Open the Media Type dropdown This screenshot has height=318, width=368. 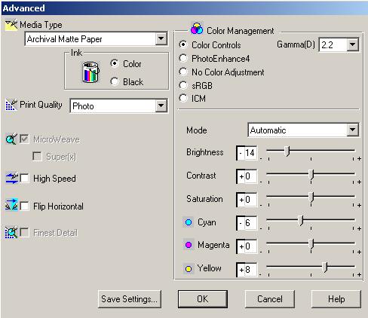161,38
